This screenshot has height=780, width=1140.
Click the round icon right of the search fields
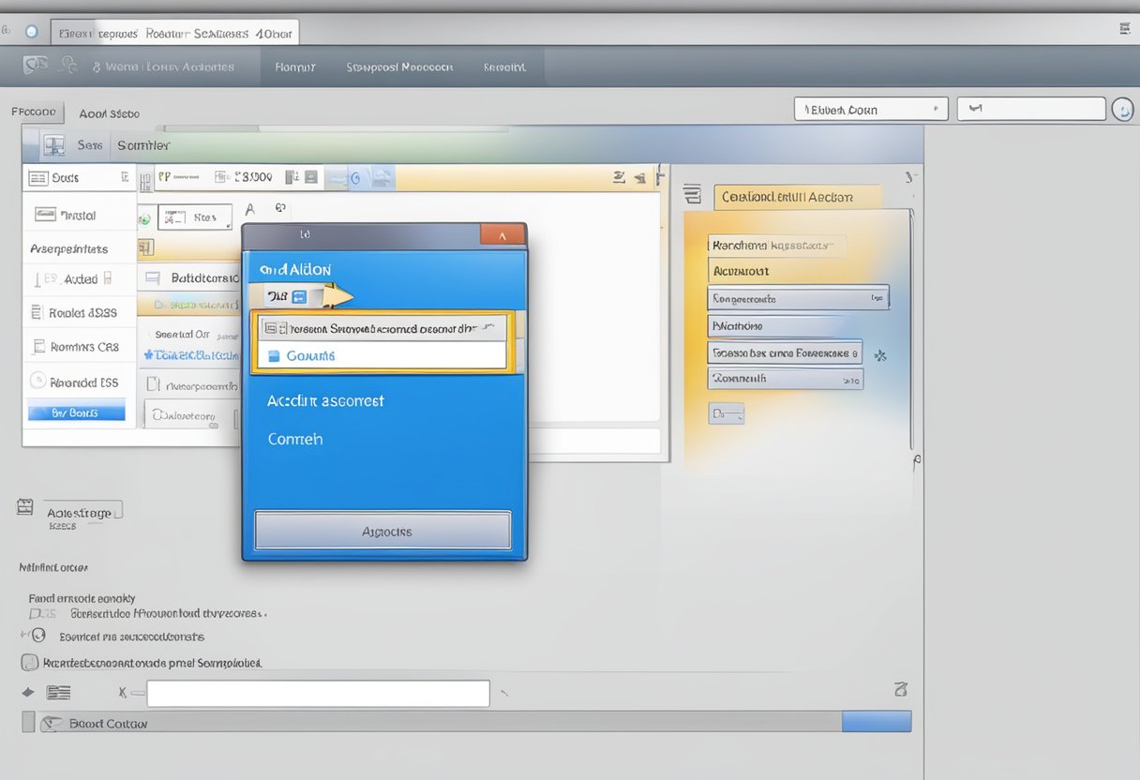pyautogui.click(x=1122, y=110)
